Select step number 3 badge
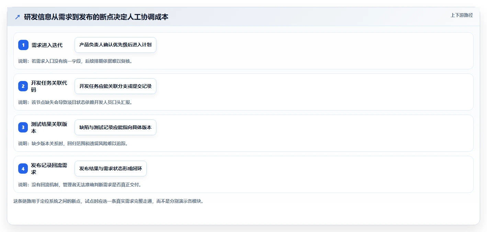Viewport: 487px width, 232px height. tap(23, 127)
